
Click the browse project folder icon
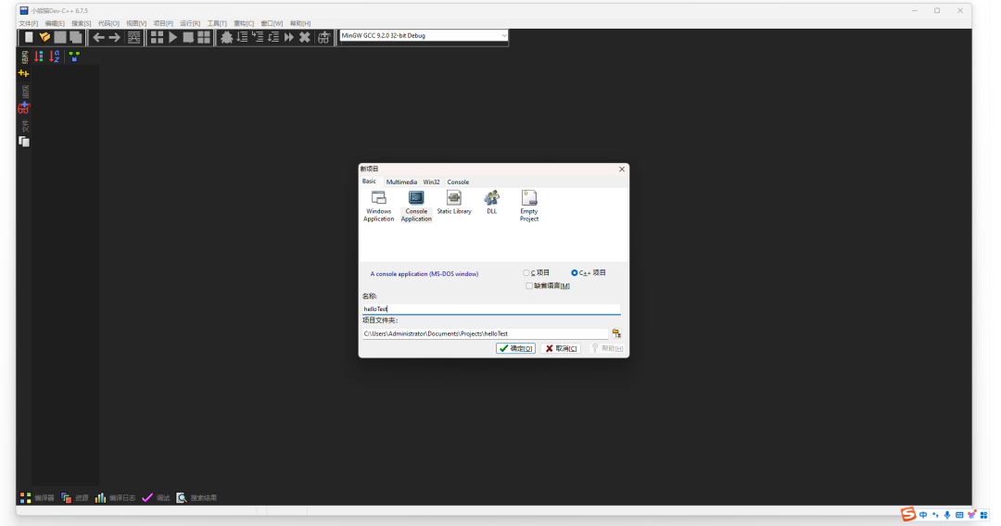pyautogui.click(x=616, y=333)
